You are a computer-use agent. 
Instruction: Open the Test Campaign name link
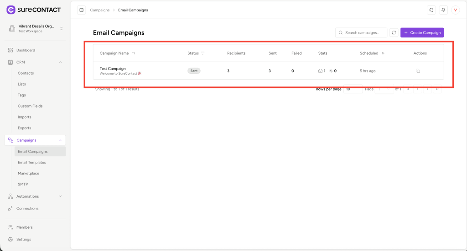(113, 69)
